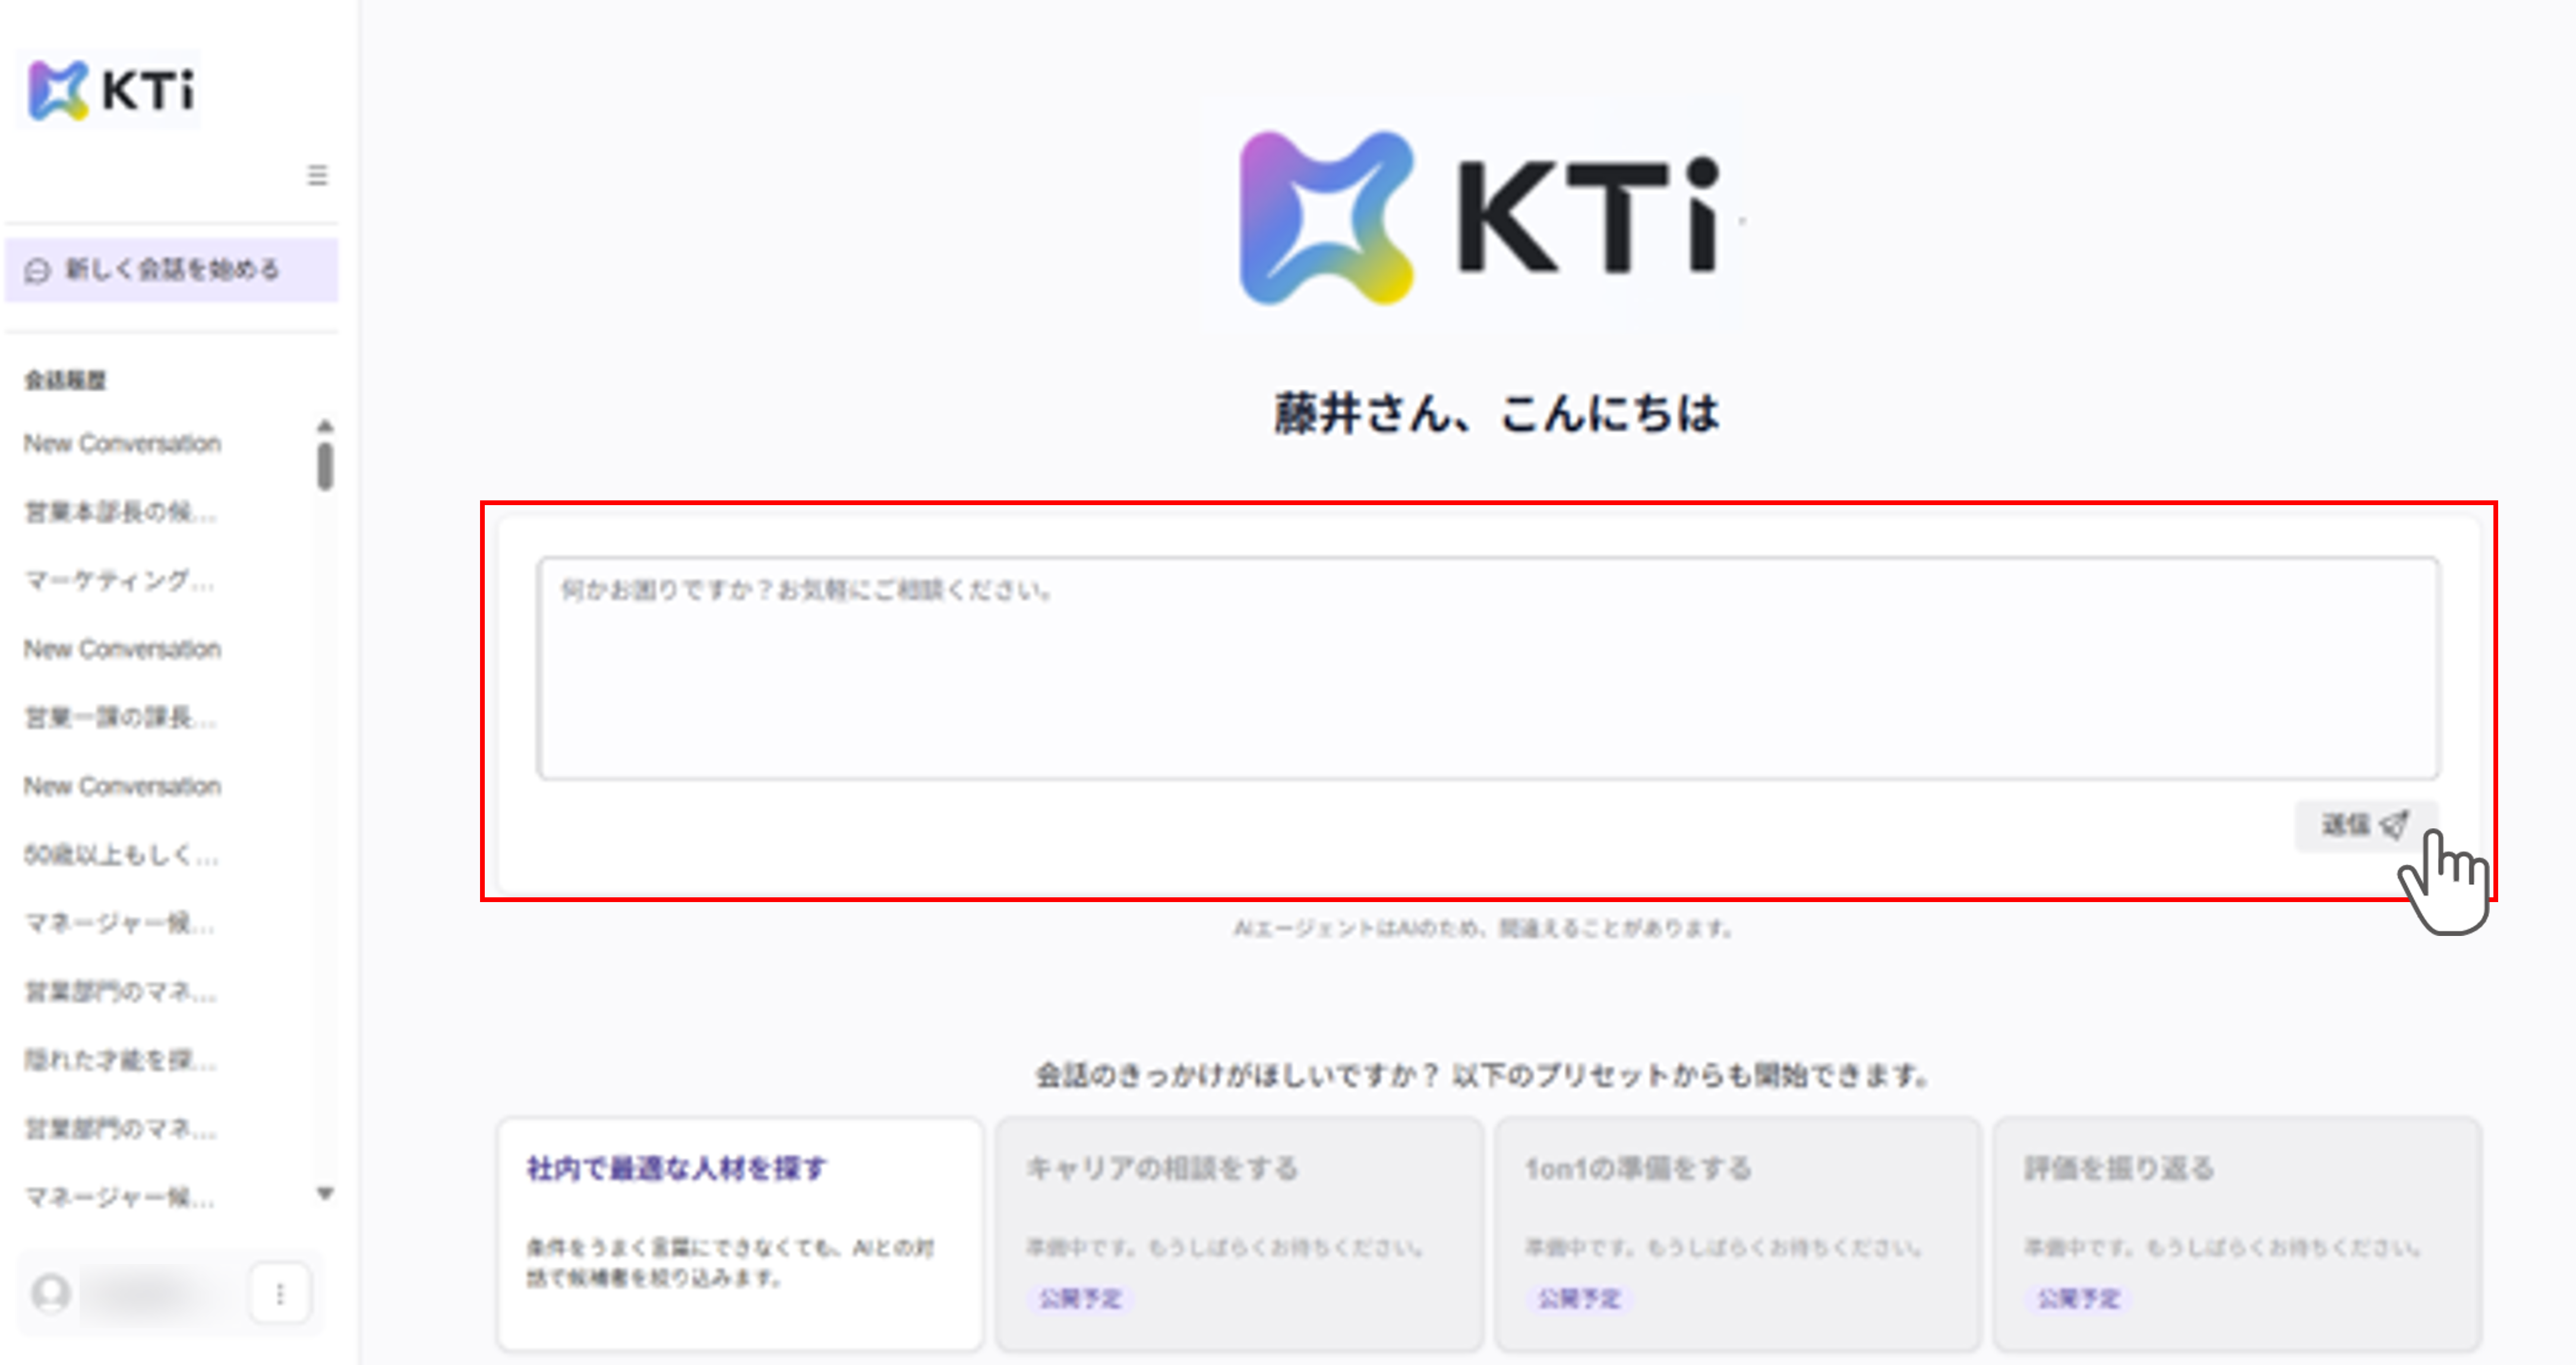Viewport: 2576px width, 1365px height.
Task: Select the 1on1の準備をする preset card
Action: [x=1738, y=1234]
